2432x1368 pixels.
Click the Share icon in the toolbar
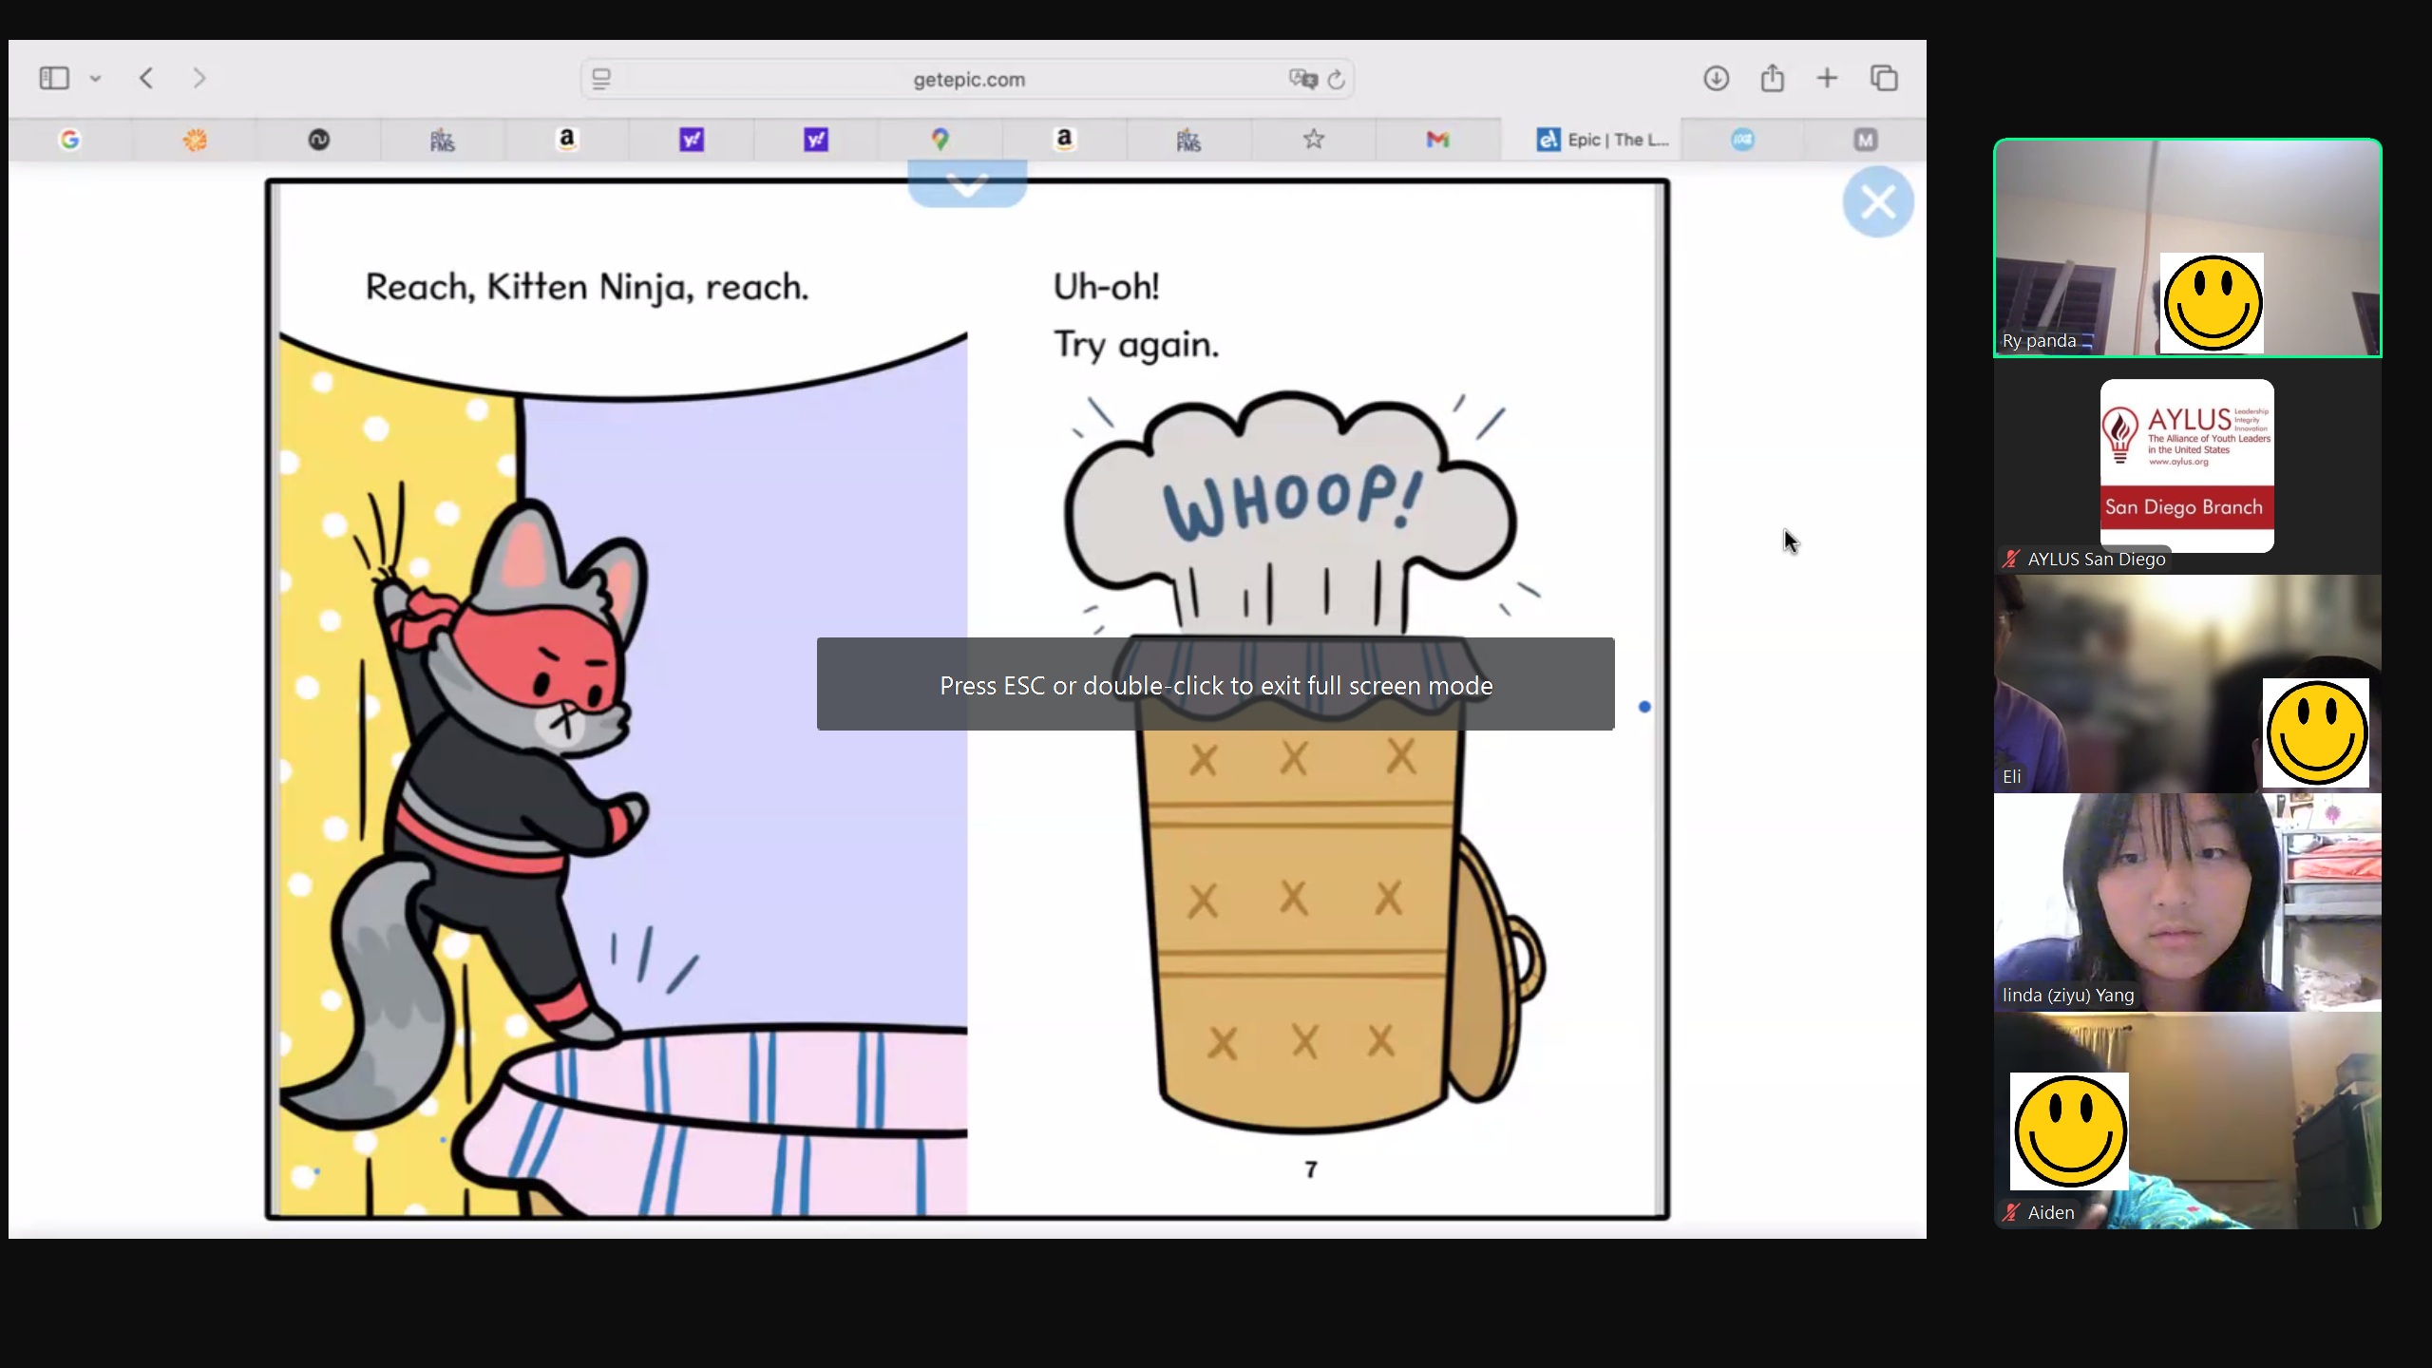[1772, 78]
